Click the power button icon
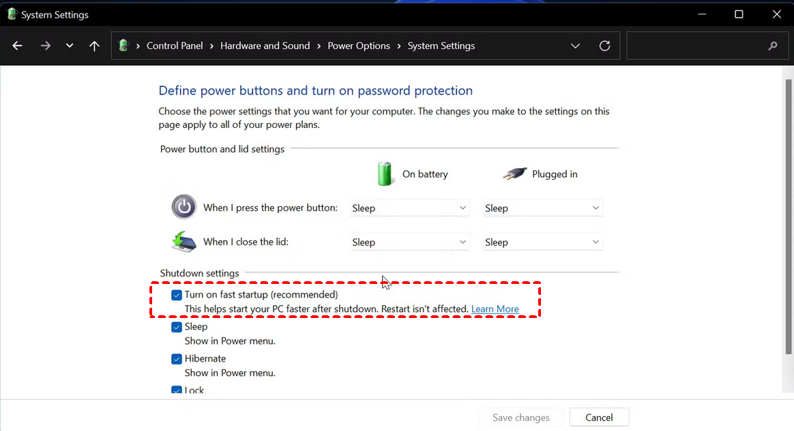794x431 pixels. (183, 207)
